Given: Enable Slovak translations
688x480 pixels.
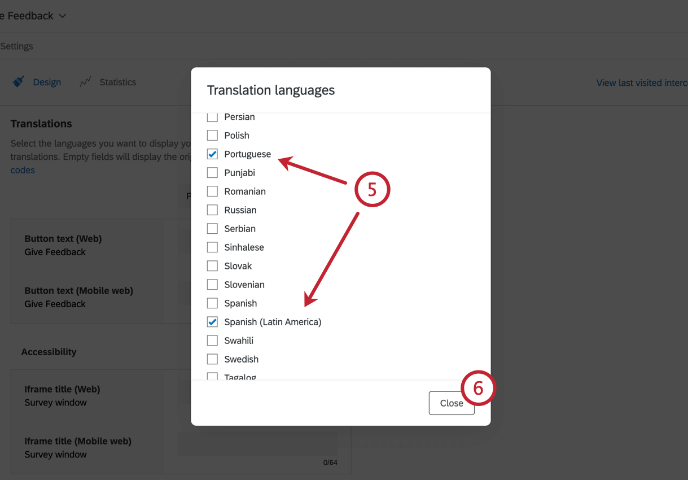Looking at the screenshot, I should 213,265.
